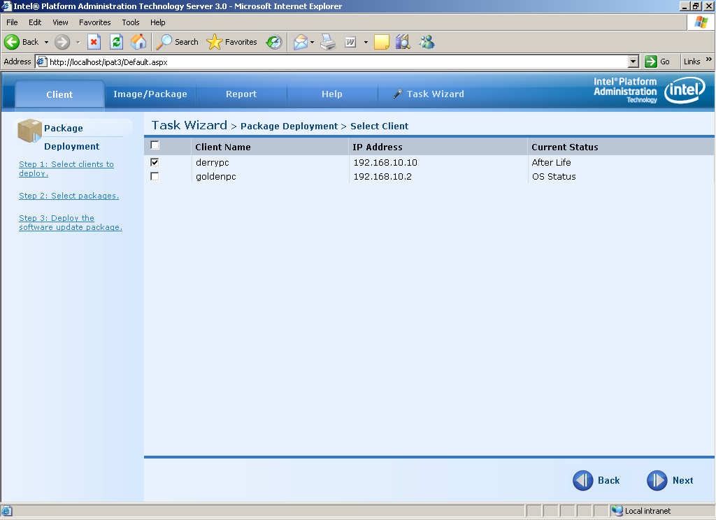This screenshot has width=716, height=520.
Task: Click the status bar IE page icon
Action: [x=7, y=511]
